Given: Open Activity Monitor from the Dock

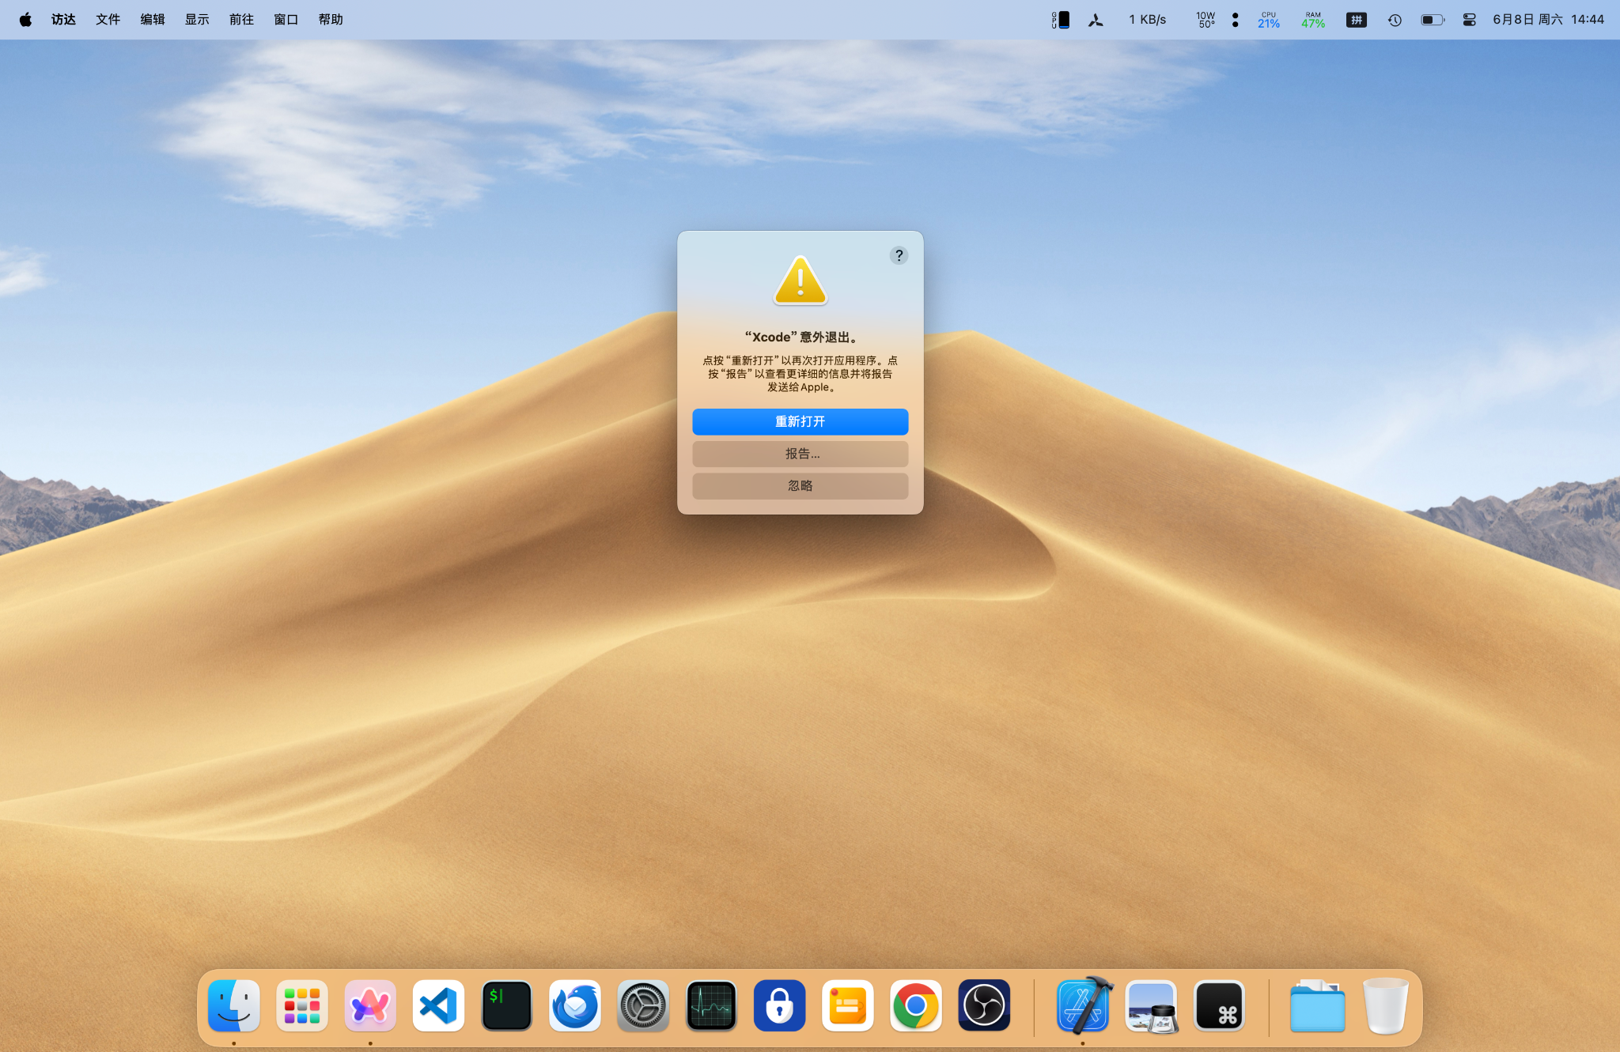Looking at the screenshot, I should [x=711, y=1005].
